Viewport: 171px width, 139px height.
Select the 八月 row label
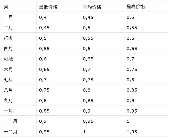(8, 90)
